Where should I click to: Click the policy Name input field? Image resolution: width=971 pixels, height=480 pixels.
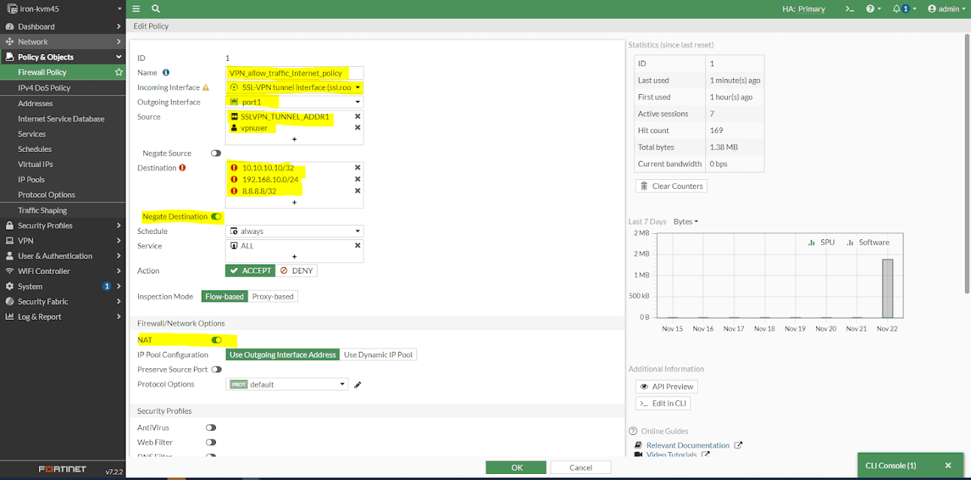point(294,72)
